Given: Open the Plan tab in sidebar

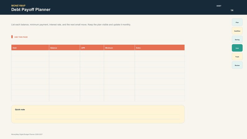Looking at the screenshot, I should (x=237, y=22).
